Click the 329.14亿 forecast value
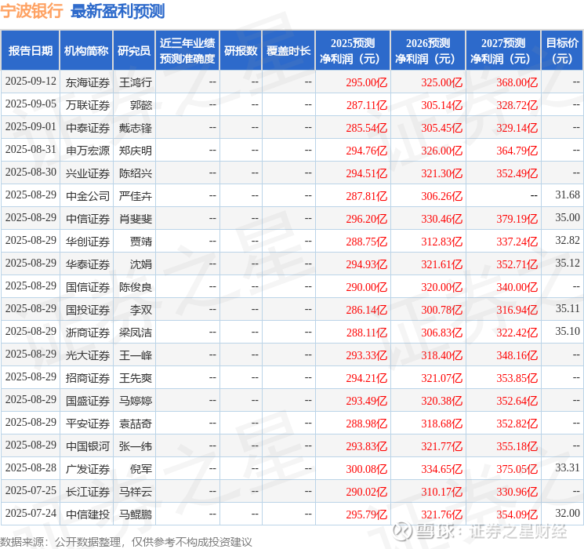The height and width of the screenshot is (549, 584). (517, 128)
